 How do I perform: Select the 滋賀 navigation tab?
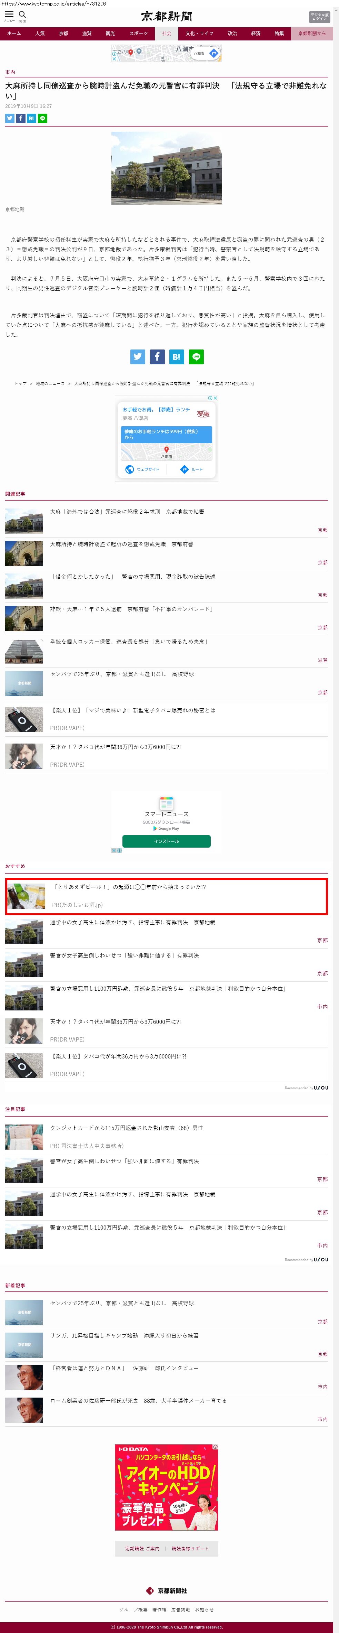click(x=87, y=34)
